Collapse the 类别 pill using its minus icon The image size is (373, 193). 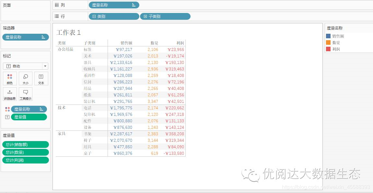[x=94, y=17]
